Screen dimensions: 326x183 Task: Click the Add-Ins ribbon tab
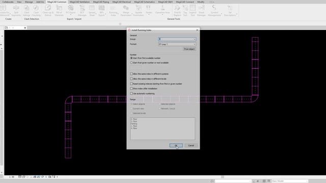tap(40, 2)
